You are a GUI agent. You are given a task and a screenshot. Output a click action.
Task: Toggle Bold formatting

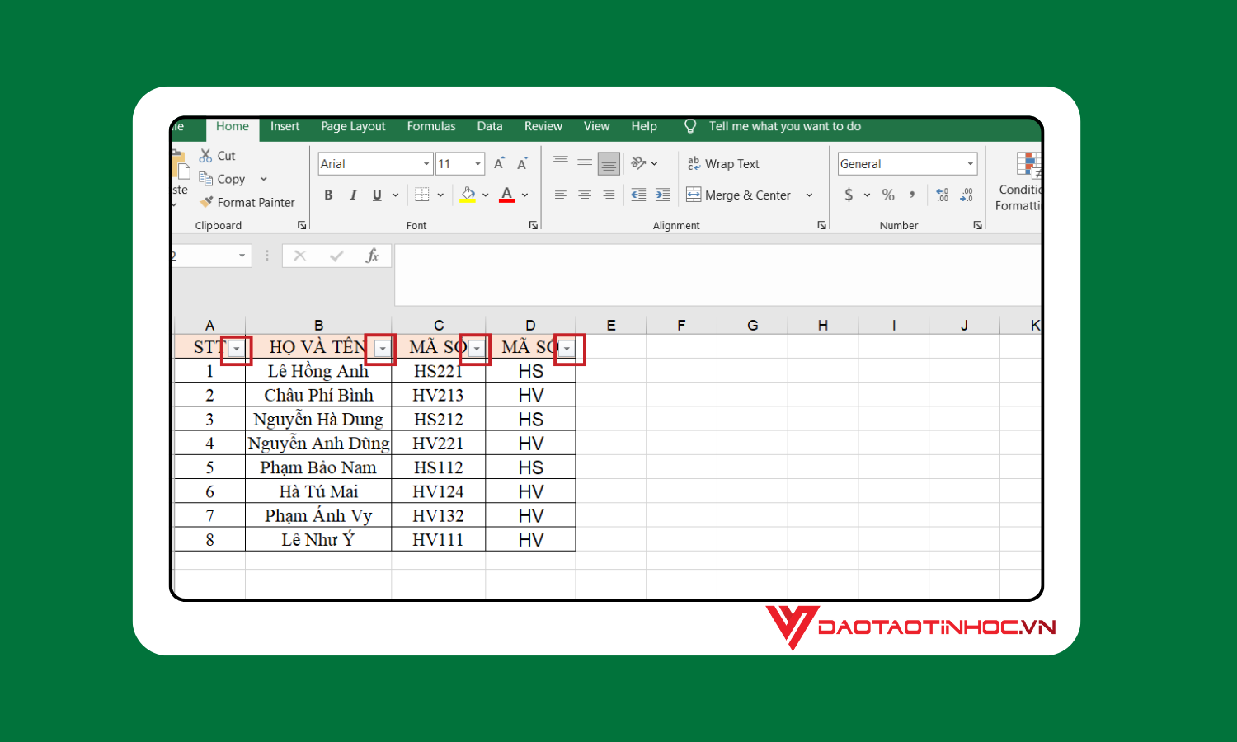(x=328, y=195)
